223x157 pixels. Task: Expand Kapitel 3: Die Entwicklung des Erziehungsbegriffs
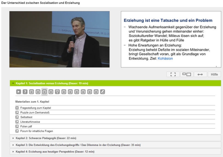pos(115,145)
